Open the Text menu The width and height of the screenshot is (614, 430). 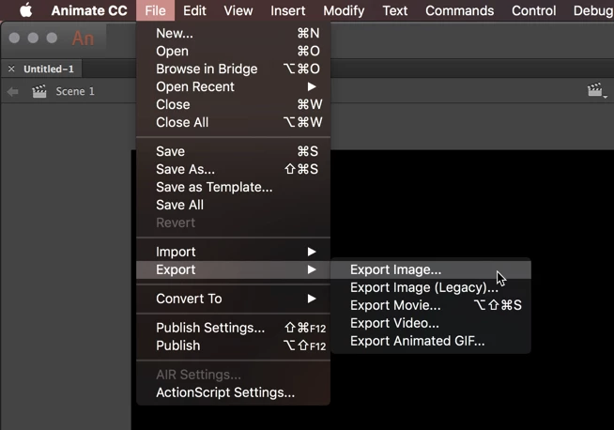click(394, 10)
